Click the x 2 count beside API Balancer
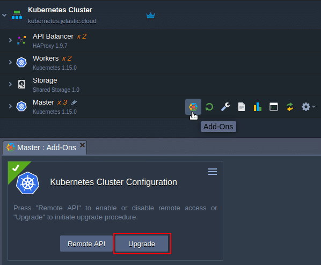Viewport: 321px width, 265px height. (82, 36)
